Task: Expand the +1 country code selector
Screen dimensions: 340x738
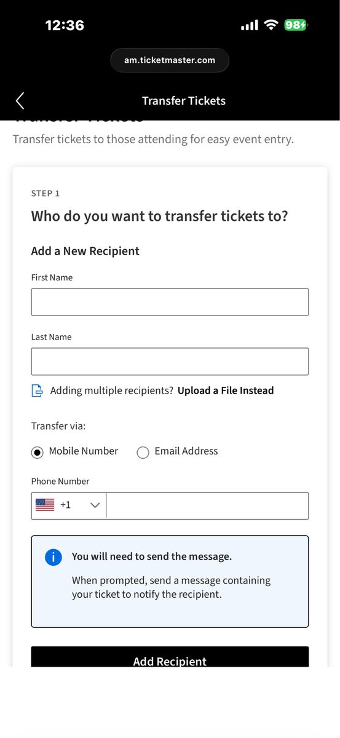Action: 69,506
